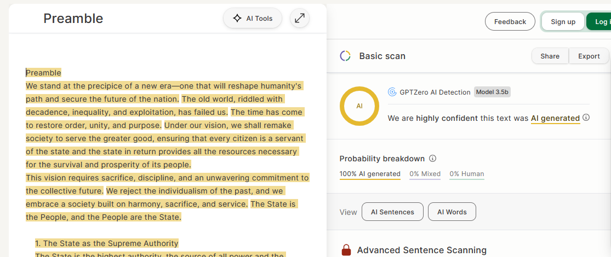Viewport: 611px width, 257px height.
Task: Switch view to AI Words
Action: click(452, 212)
